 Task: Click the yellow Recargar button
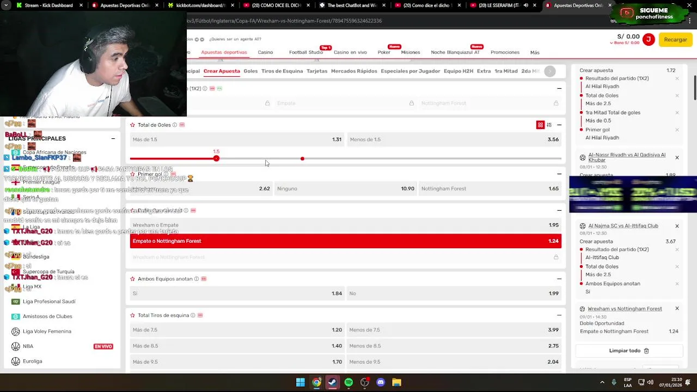click(675, 40)
